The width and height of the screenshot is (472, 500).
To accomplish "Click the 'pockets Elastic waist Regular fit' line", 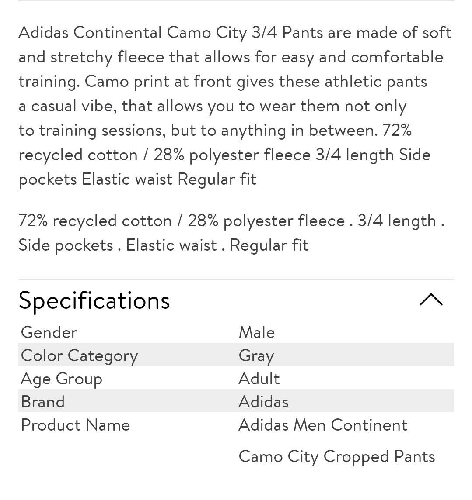I will click(x=138, y=180).
